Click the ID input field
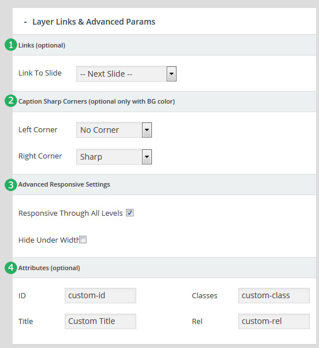This screenshot has width=319, height=348. pos(100,295)
